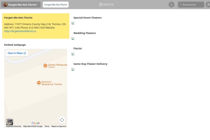Click Open in Maps link
Image resolution: width=210 pixels, height=140 pixels.
point(17,53)
